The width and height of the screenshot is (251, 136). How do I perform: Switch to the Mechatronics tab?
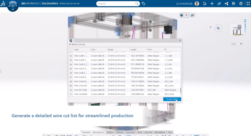tap(99, 132)
